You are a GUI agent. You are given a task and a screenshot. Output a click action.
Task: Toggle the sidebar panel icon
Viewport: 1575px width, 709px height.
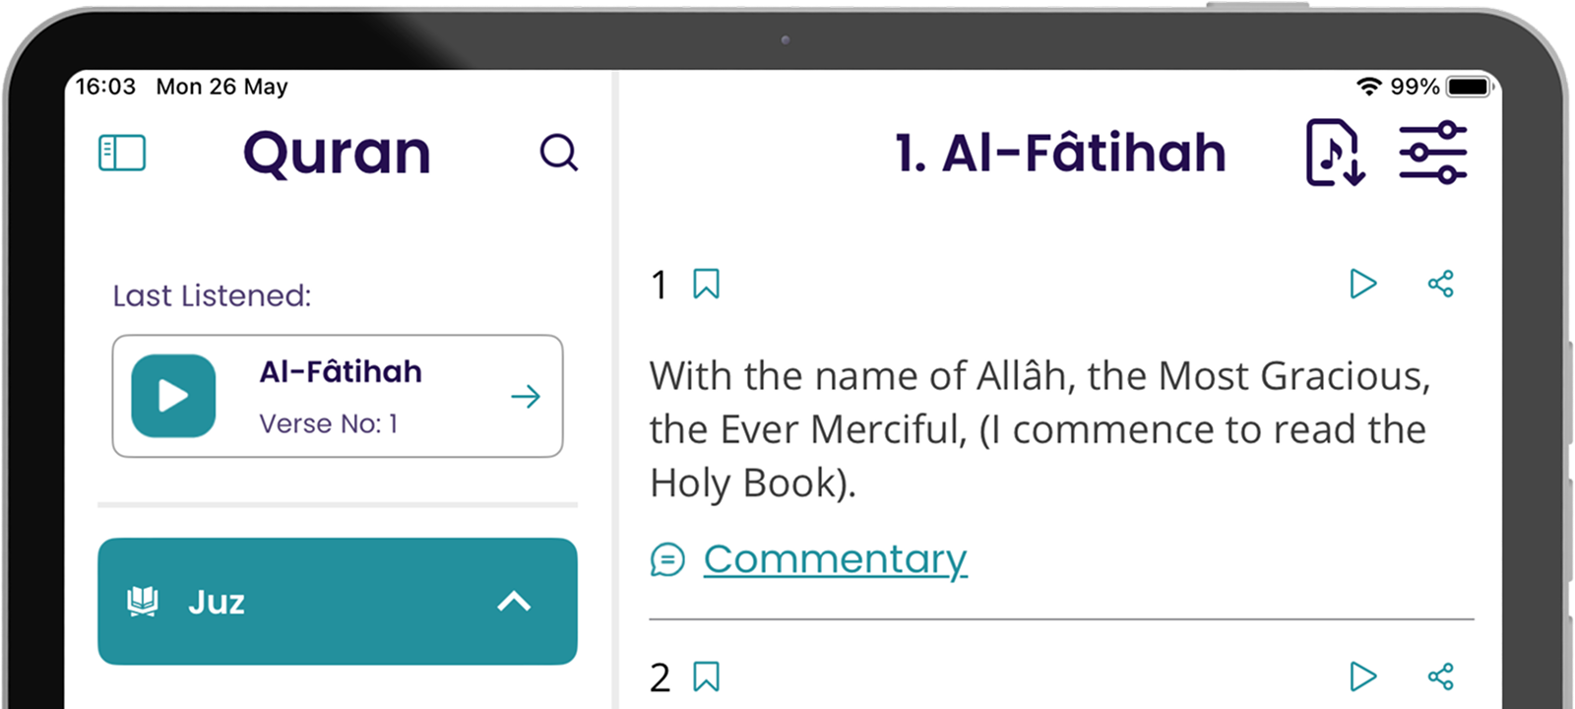(122, 154)
